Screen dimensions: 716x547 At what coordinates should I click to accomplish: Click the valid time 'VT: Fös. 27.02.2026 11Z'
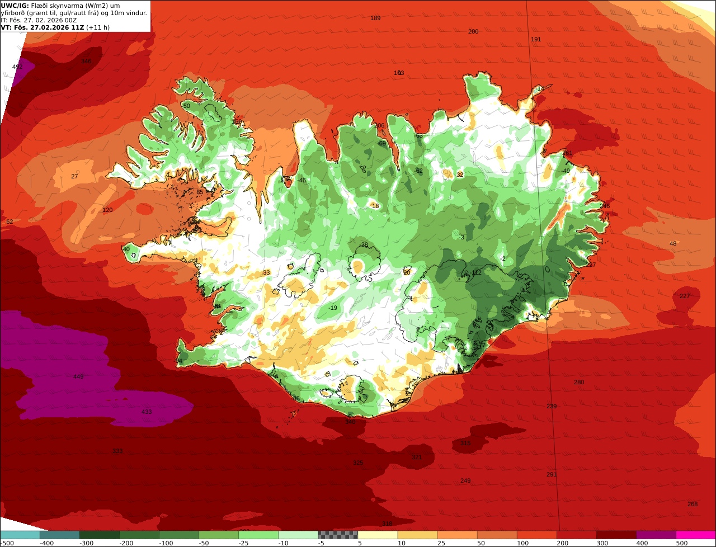point(42,27)
